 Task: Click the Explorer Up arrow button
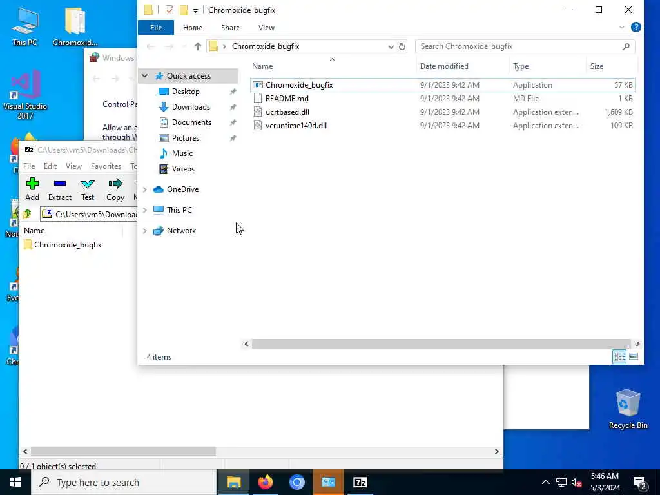[197, 46]
